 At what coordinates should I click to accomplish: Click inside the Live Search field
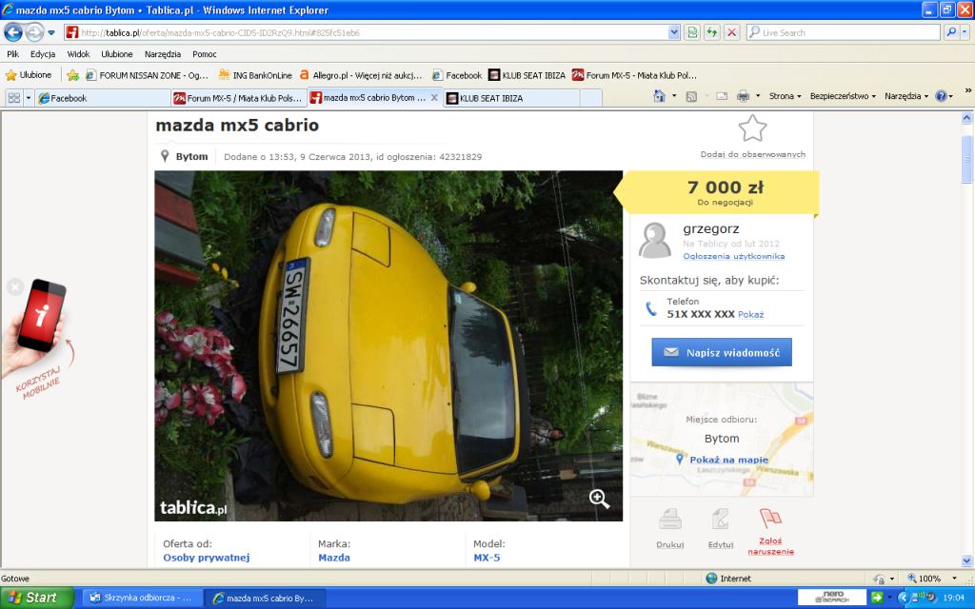(x=844, y=32)
